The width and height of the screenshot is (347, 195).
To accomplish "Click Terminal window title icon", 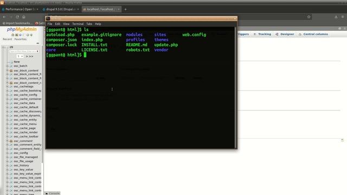I will 48,18.
